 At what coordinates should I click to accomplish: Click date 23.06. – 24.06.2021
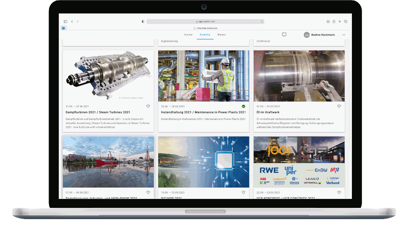click(173, 106)
